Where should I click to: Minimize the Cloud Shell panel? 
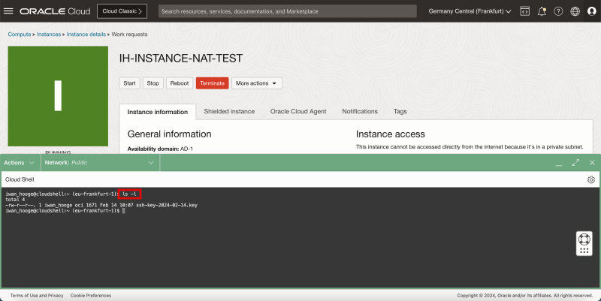[x=559, y=163]
